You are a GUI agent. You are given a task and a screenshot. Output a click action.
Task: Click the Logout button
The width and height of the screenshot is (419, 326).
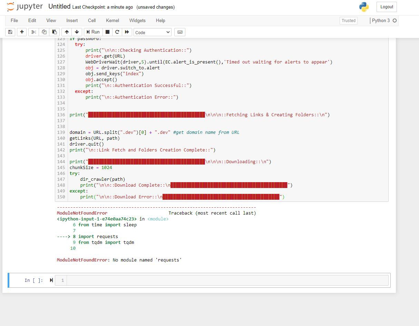pyautogui.click(x=387, y=7)
